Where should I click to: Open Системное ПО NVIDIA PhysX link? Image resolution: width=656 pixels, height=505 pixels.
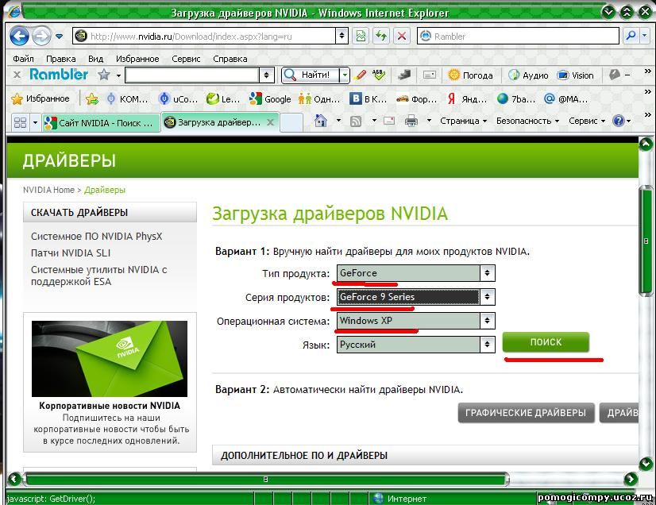tap(96, 237)
